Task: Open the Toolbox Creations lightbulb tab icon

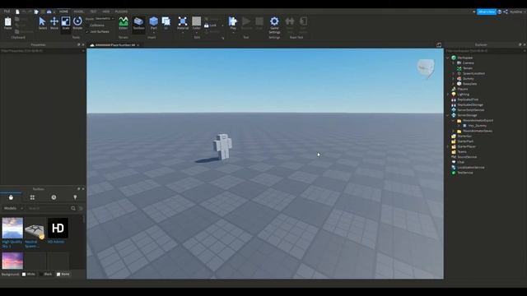Action: pos(75,197)
